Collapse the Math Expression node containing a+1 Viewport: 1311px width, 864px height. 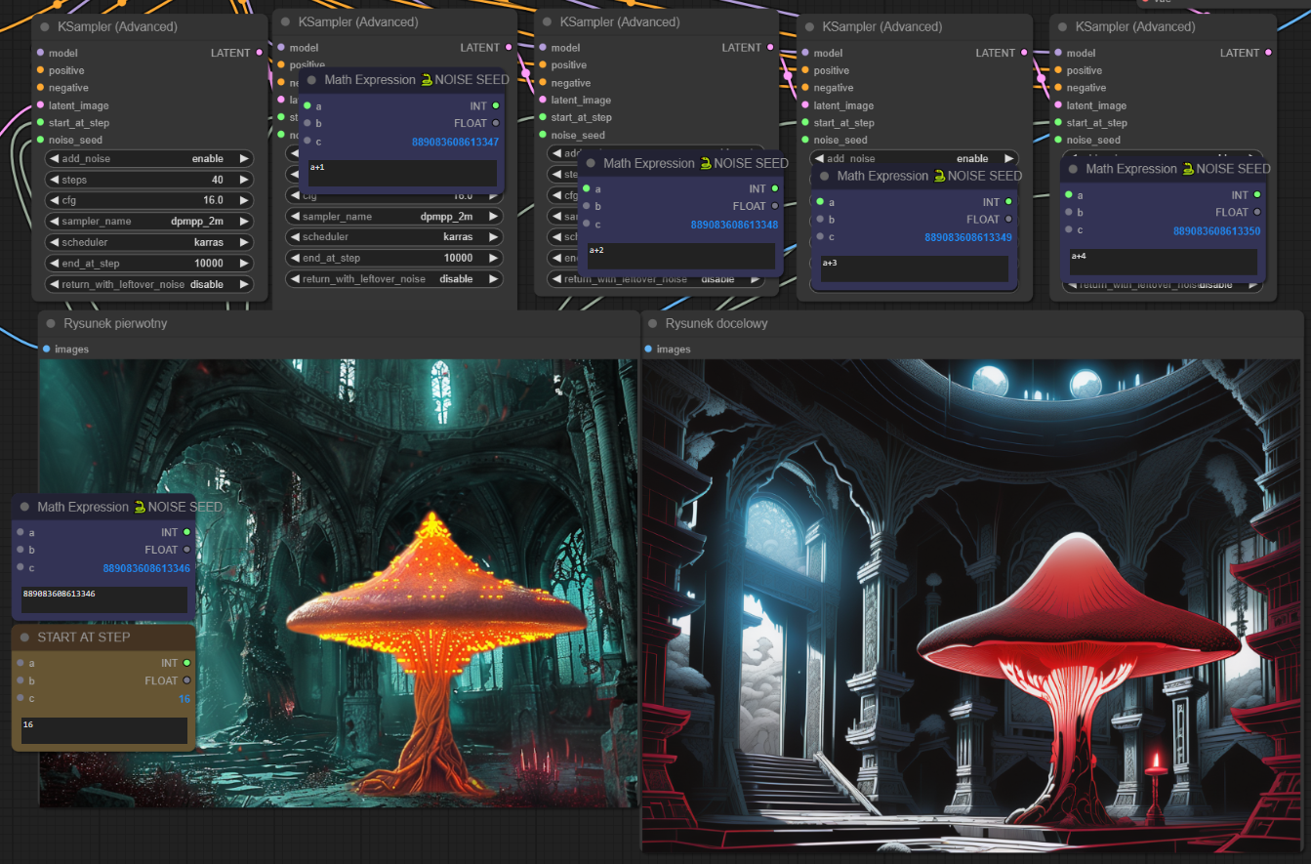[x=311, y=80]
